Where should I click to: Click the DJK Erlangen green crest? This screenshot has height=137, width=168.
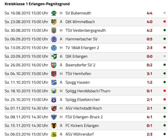point(54,56)
